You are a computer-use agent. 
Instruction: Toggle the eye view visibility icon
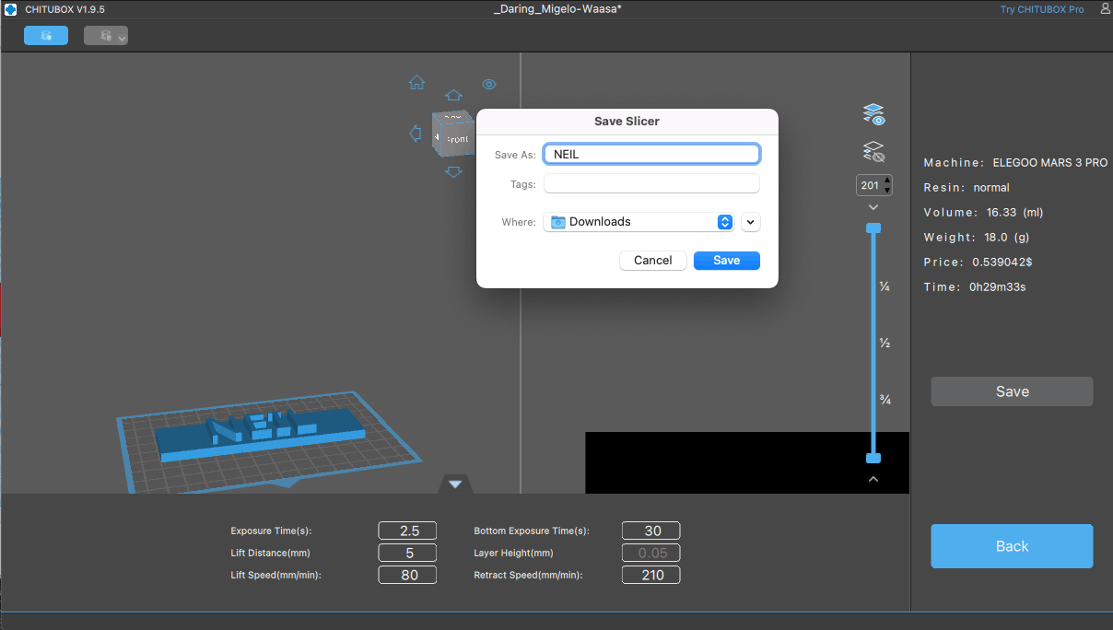click(x=489, y=85)
